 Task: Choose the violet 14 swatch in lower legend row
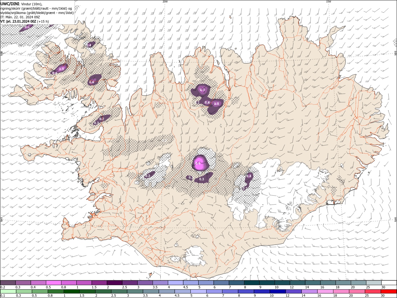coord(310,291)
